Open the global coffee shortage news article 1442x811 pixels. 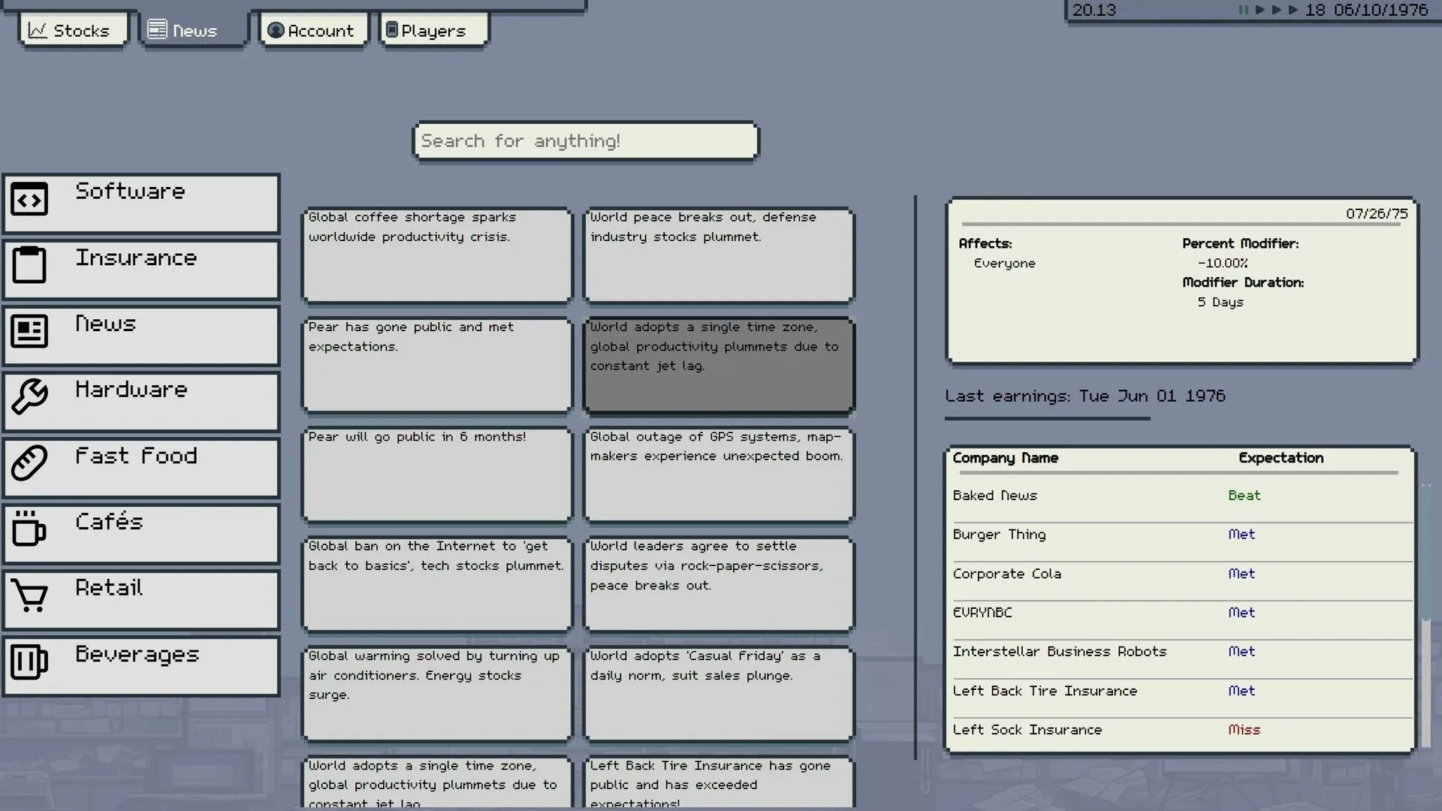(436, 255)
